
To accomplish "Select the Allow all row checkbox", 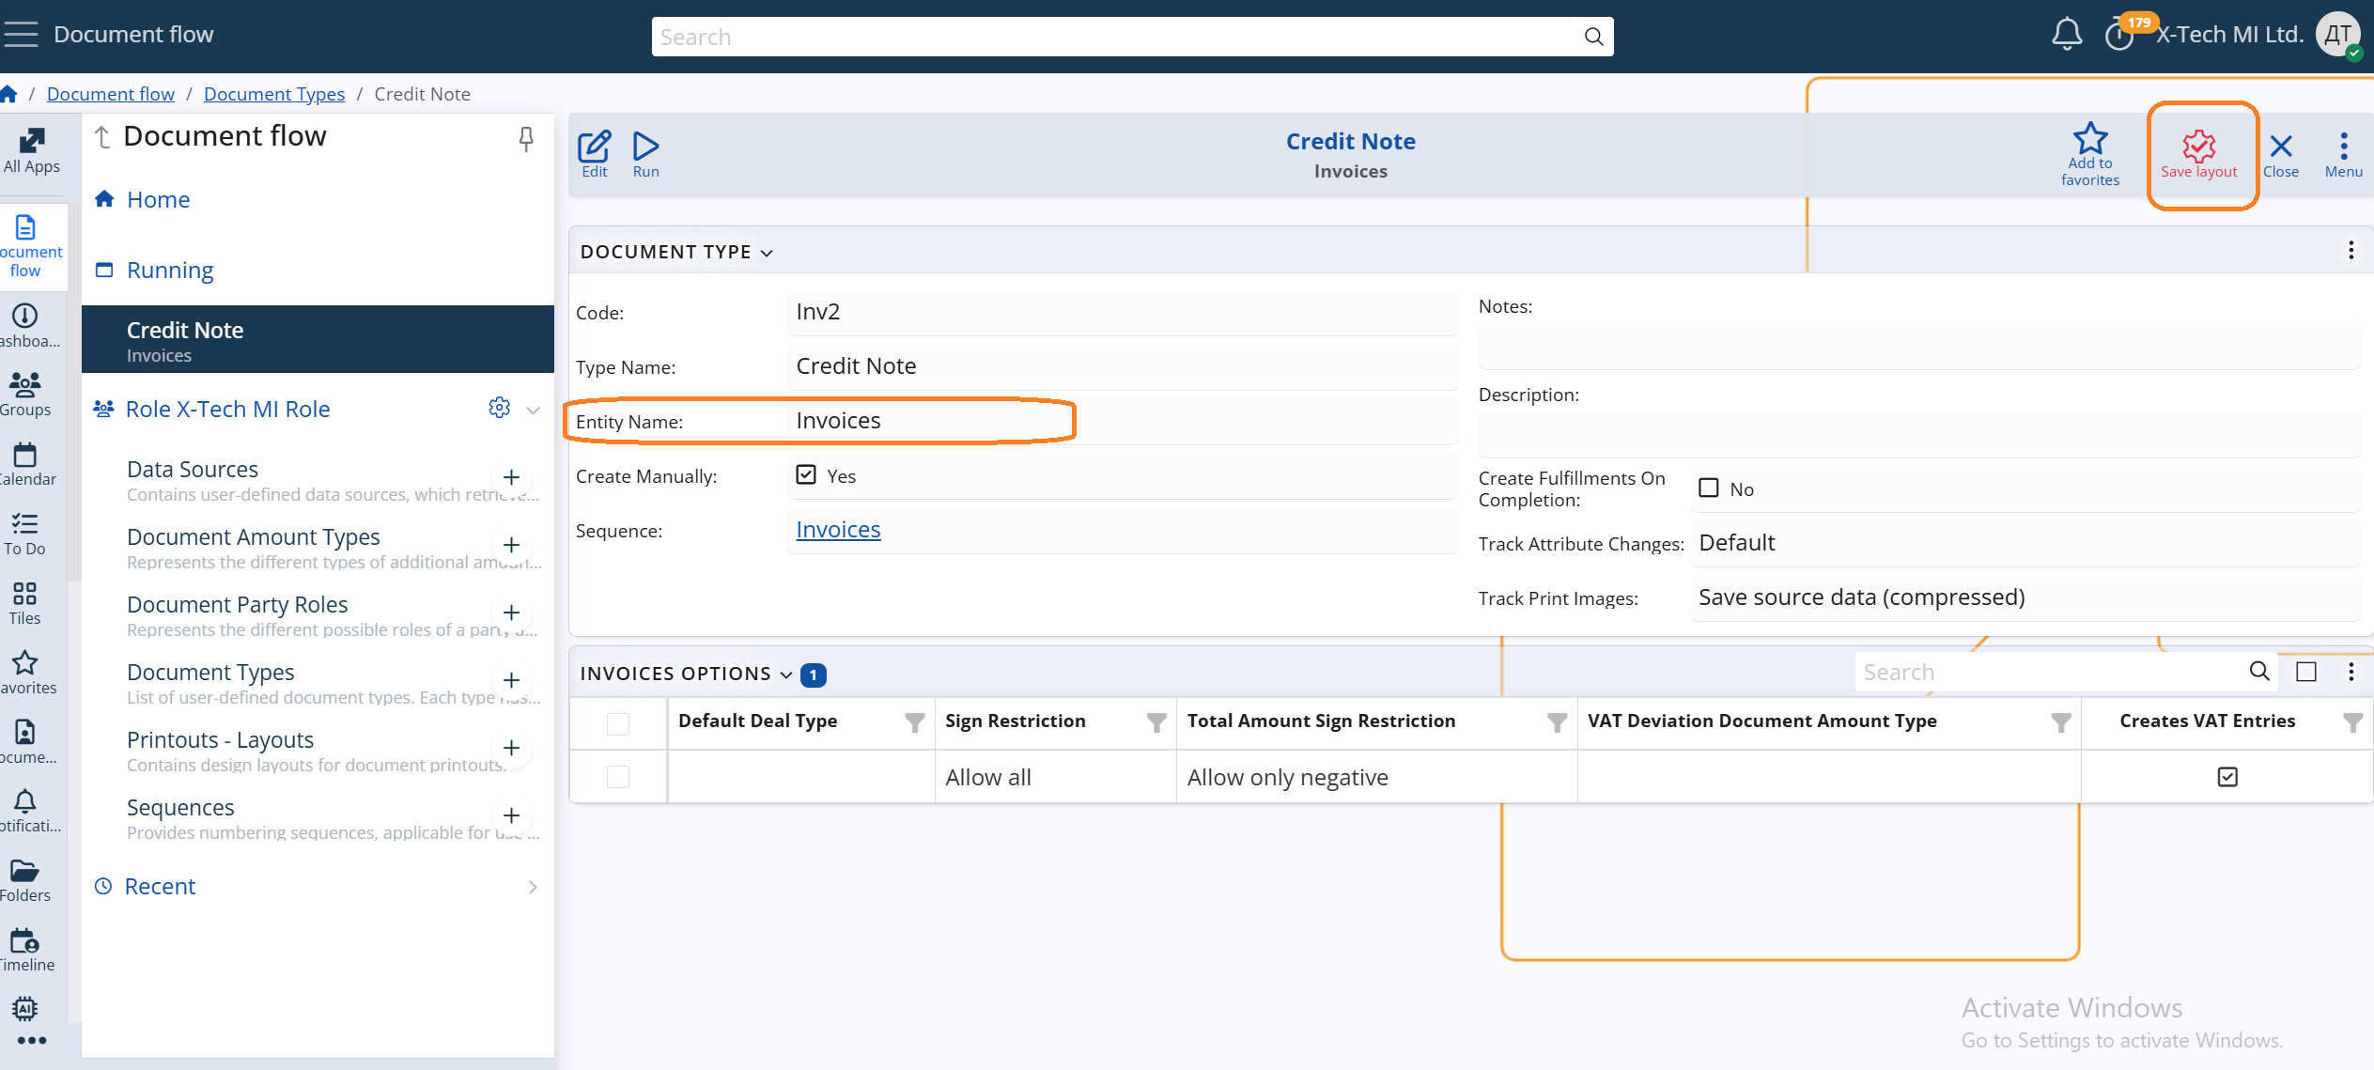I will (618, 777).
